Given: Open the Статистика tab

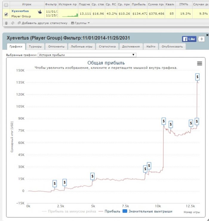Looking at the screenshot, I should (107, 47).
